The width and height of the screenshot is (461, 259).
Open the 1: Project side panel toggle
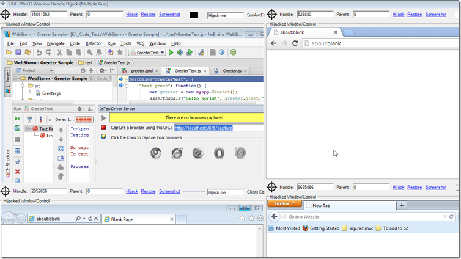point(8,82)
